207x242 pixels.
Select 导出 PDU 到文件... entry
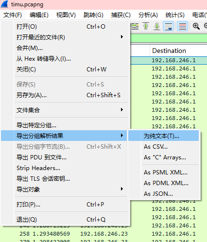point(65,157)
